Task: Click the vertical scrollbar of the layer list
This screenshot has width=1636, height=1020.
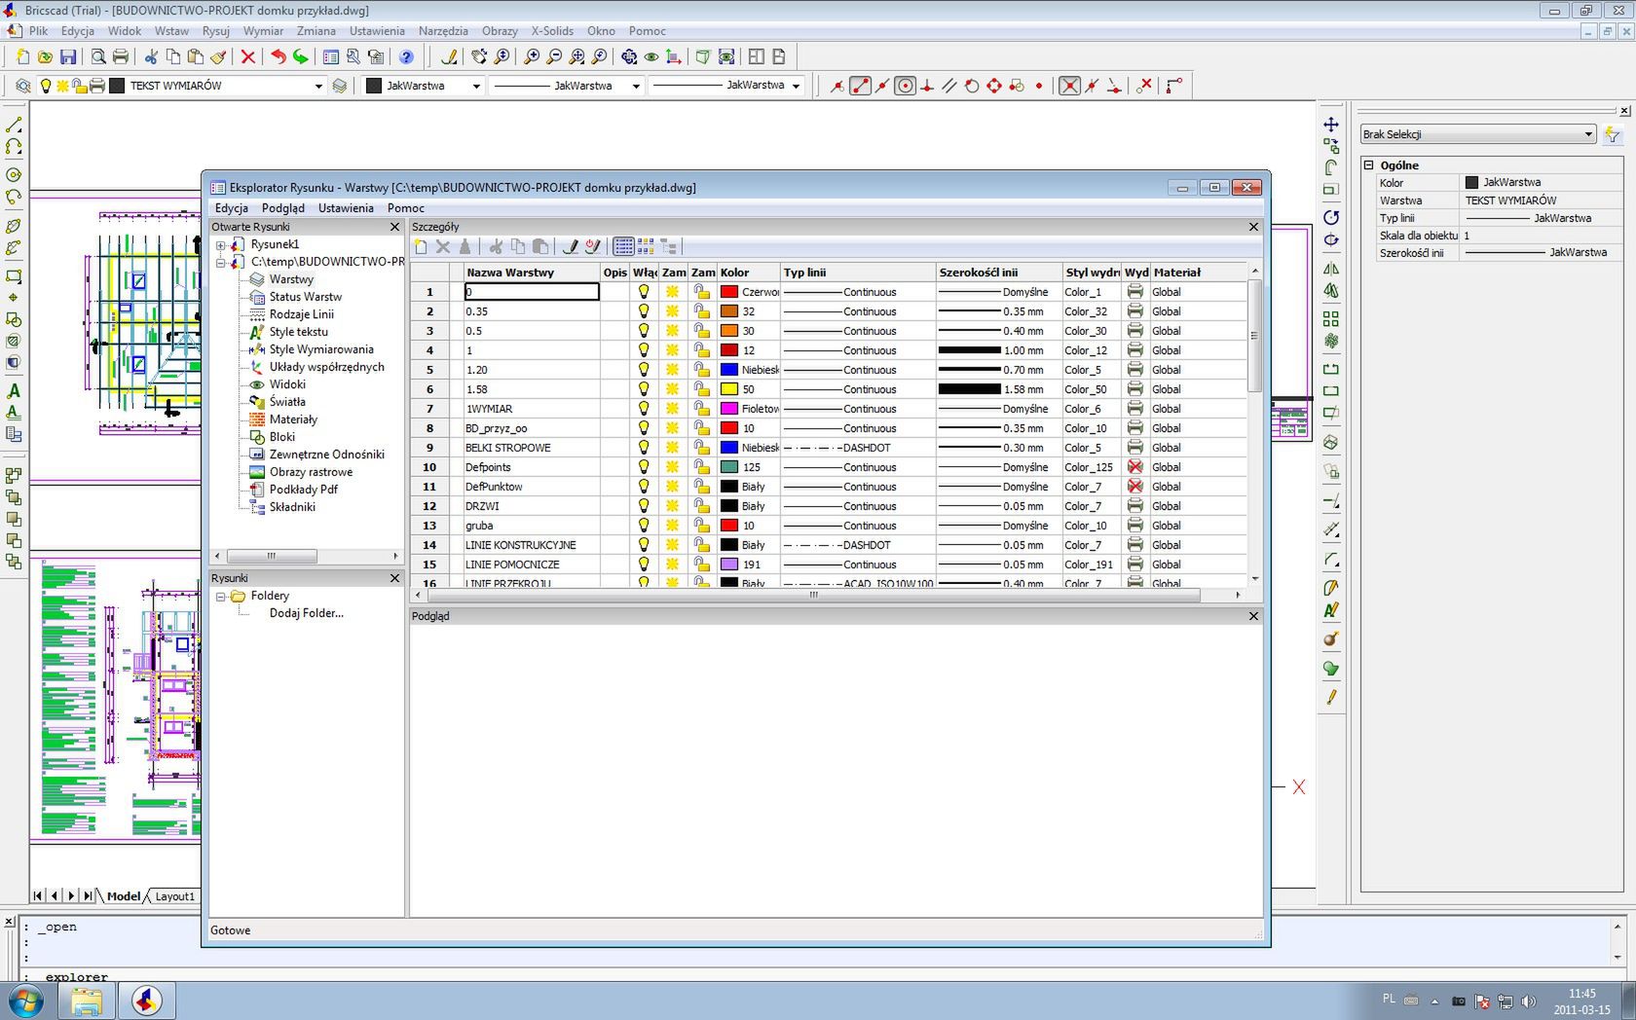Action: pos(1254,336)
